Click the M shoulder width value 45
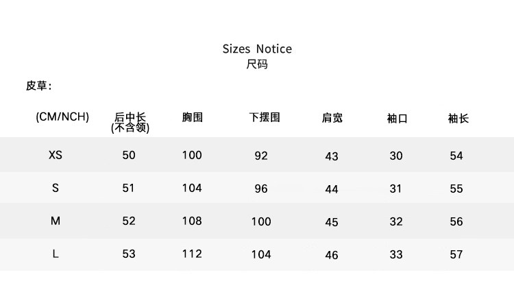 tap(332, 222)
